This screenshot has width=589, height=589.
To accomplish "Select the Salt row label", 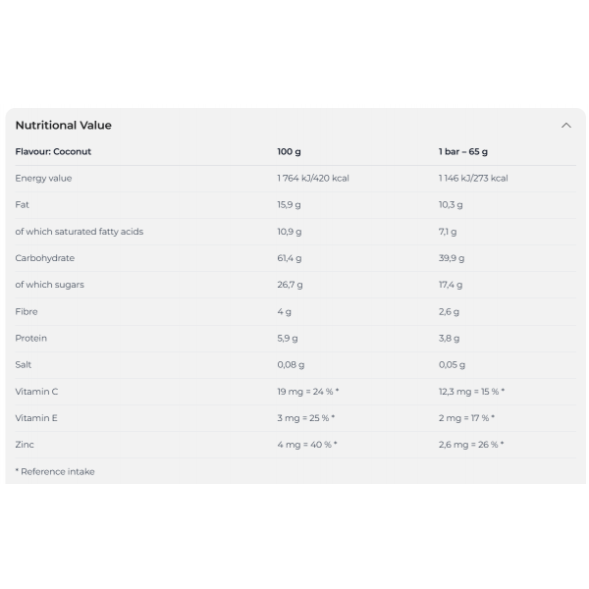I will pyautogui.click(x=24, y=365).
